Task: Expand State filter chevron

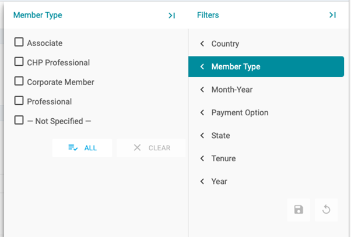Action: (202, 135)
